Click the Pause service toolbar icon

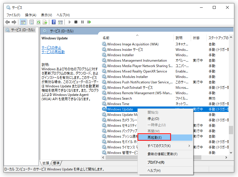(82, 22)
